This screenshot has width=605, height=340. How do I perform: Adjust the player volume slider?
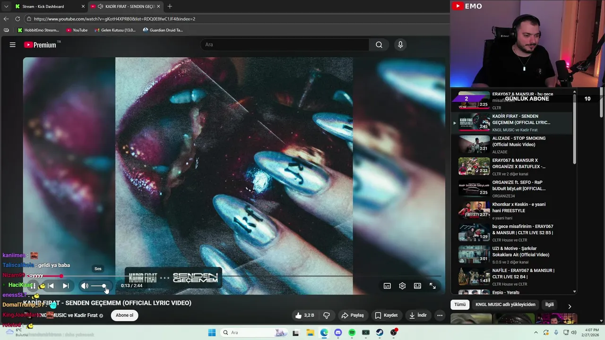click(99, 286)
